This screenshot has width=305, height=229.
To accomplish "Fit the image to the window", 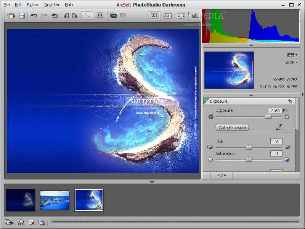I will [87, 15].
